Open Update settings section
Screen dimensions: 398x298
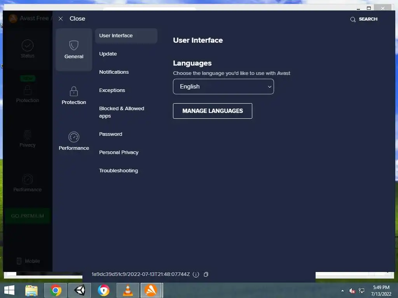pyautogui.click(x=108, y=54)
